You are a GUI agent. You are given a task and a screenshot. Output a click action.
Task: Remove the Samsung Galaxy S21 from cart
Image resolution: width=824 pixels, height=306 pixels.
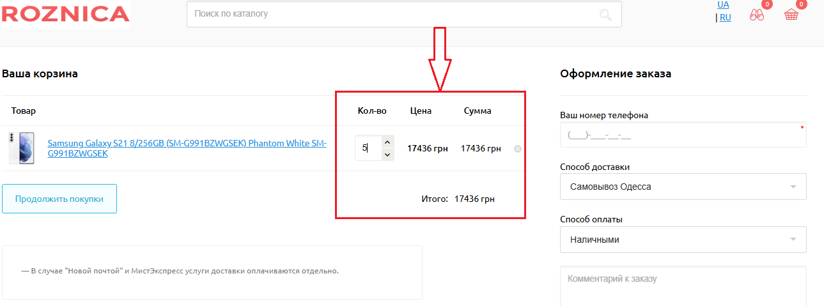(x=518, y=149)
